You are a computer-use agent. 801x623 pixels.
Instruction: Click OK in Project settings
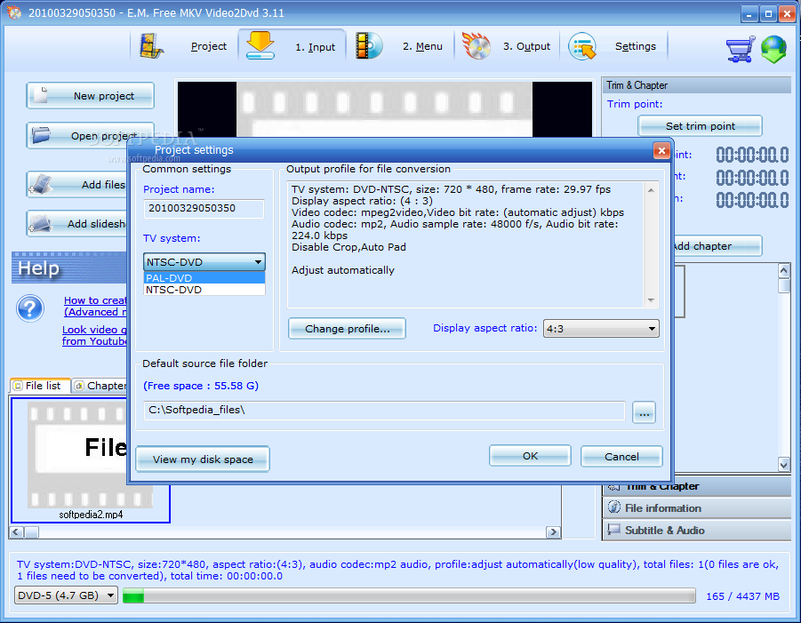530,456
